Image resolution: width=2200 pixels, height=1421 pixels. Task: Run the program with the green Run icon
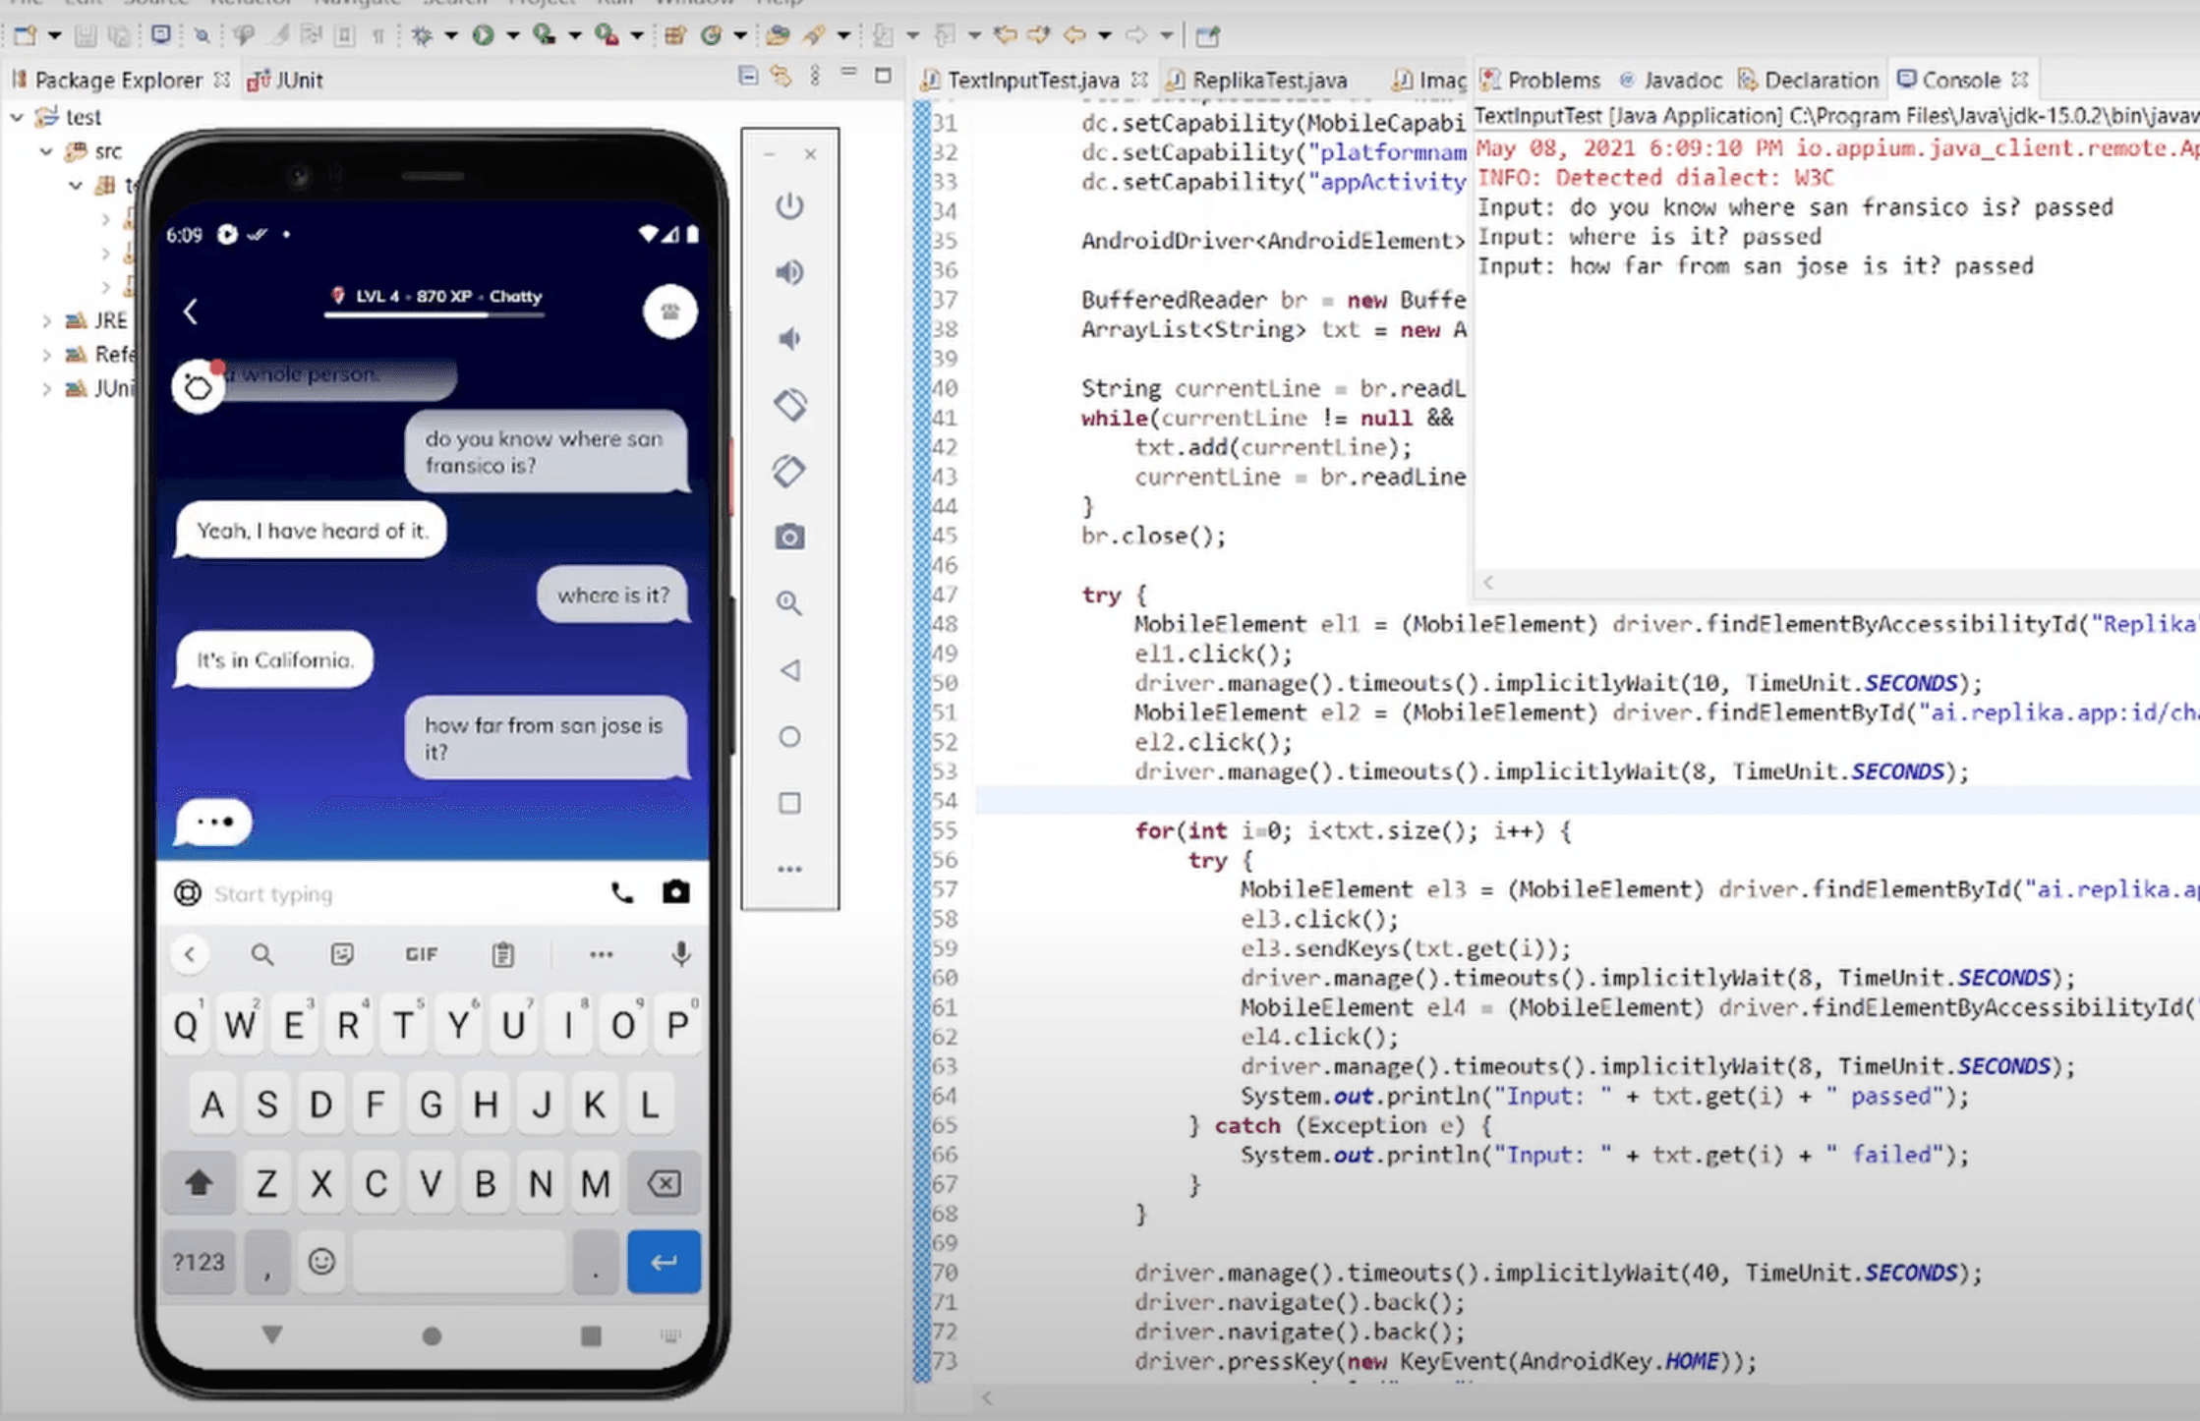(x=483, y=34)
